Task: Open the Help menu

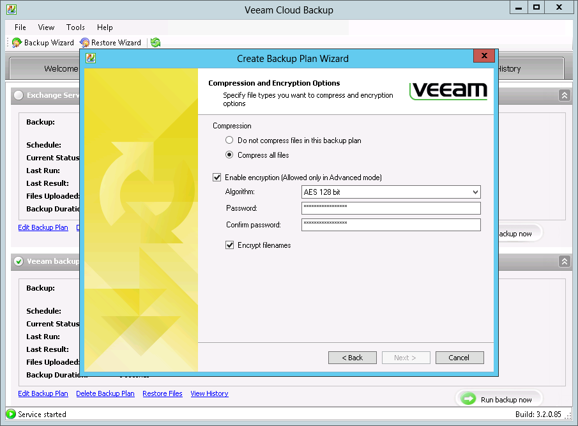Action: 105,27
